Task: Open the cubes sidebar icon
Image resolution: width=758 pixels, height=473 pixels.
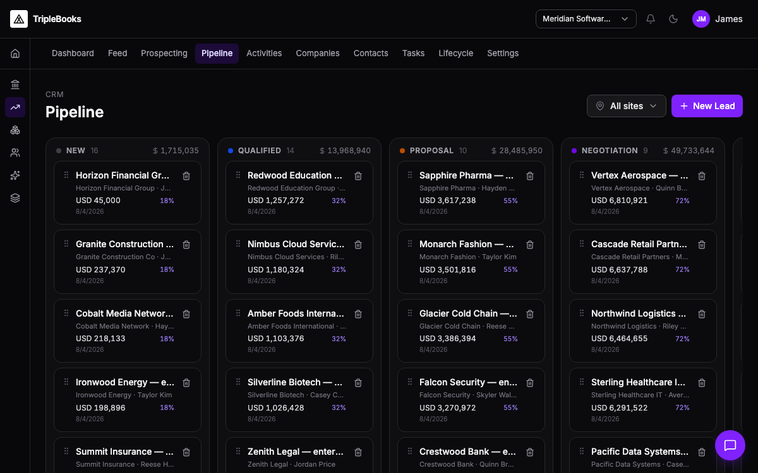Action: pos(15,130)
